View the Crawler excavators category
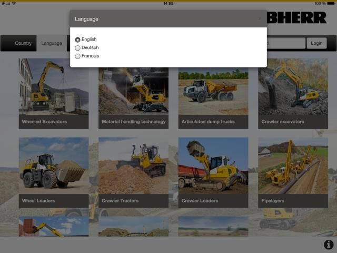This screenshot has height=253, width=337. [x=293, y=93]
